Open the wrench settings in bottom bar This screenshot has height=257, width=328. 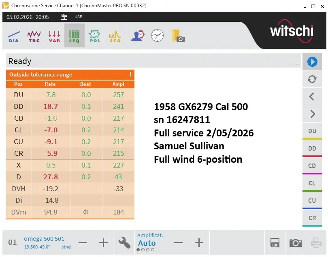[x=124, y=242]
